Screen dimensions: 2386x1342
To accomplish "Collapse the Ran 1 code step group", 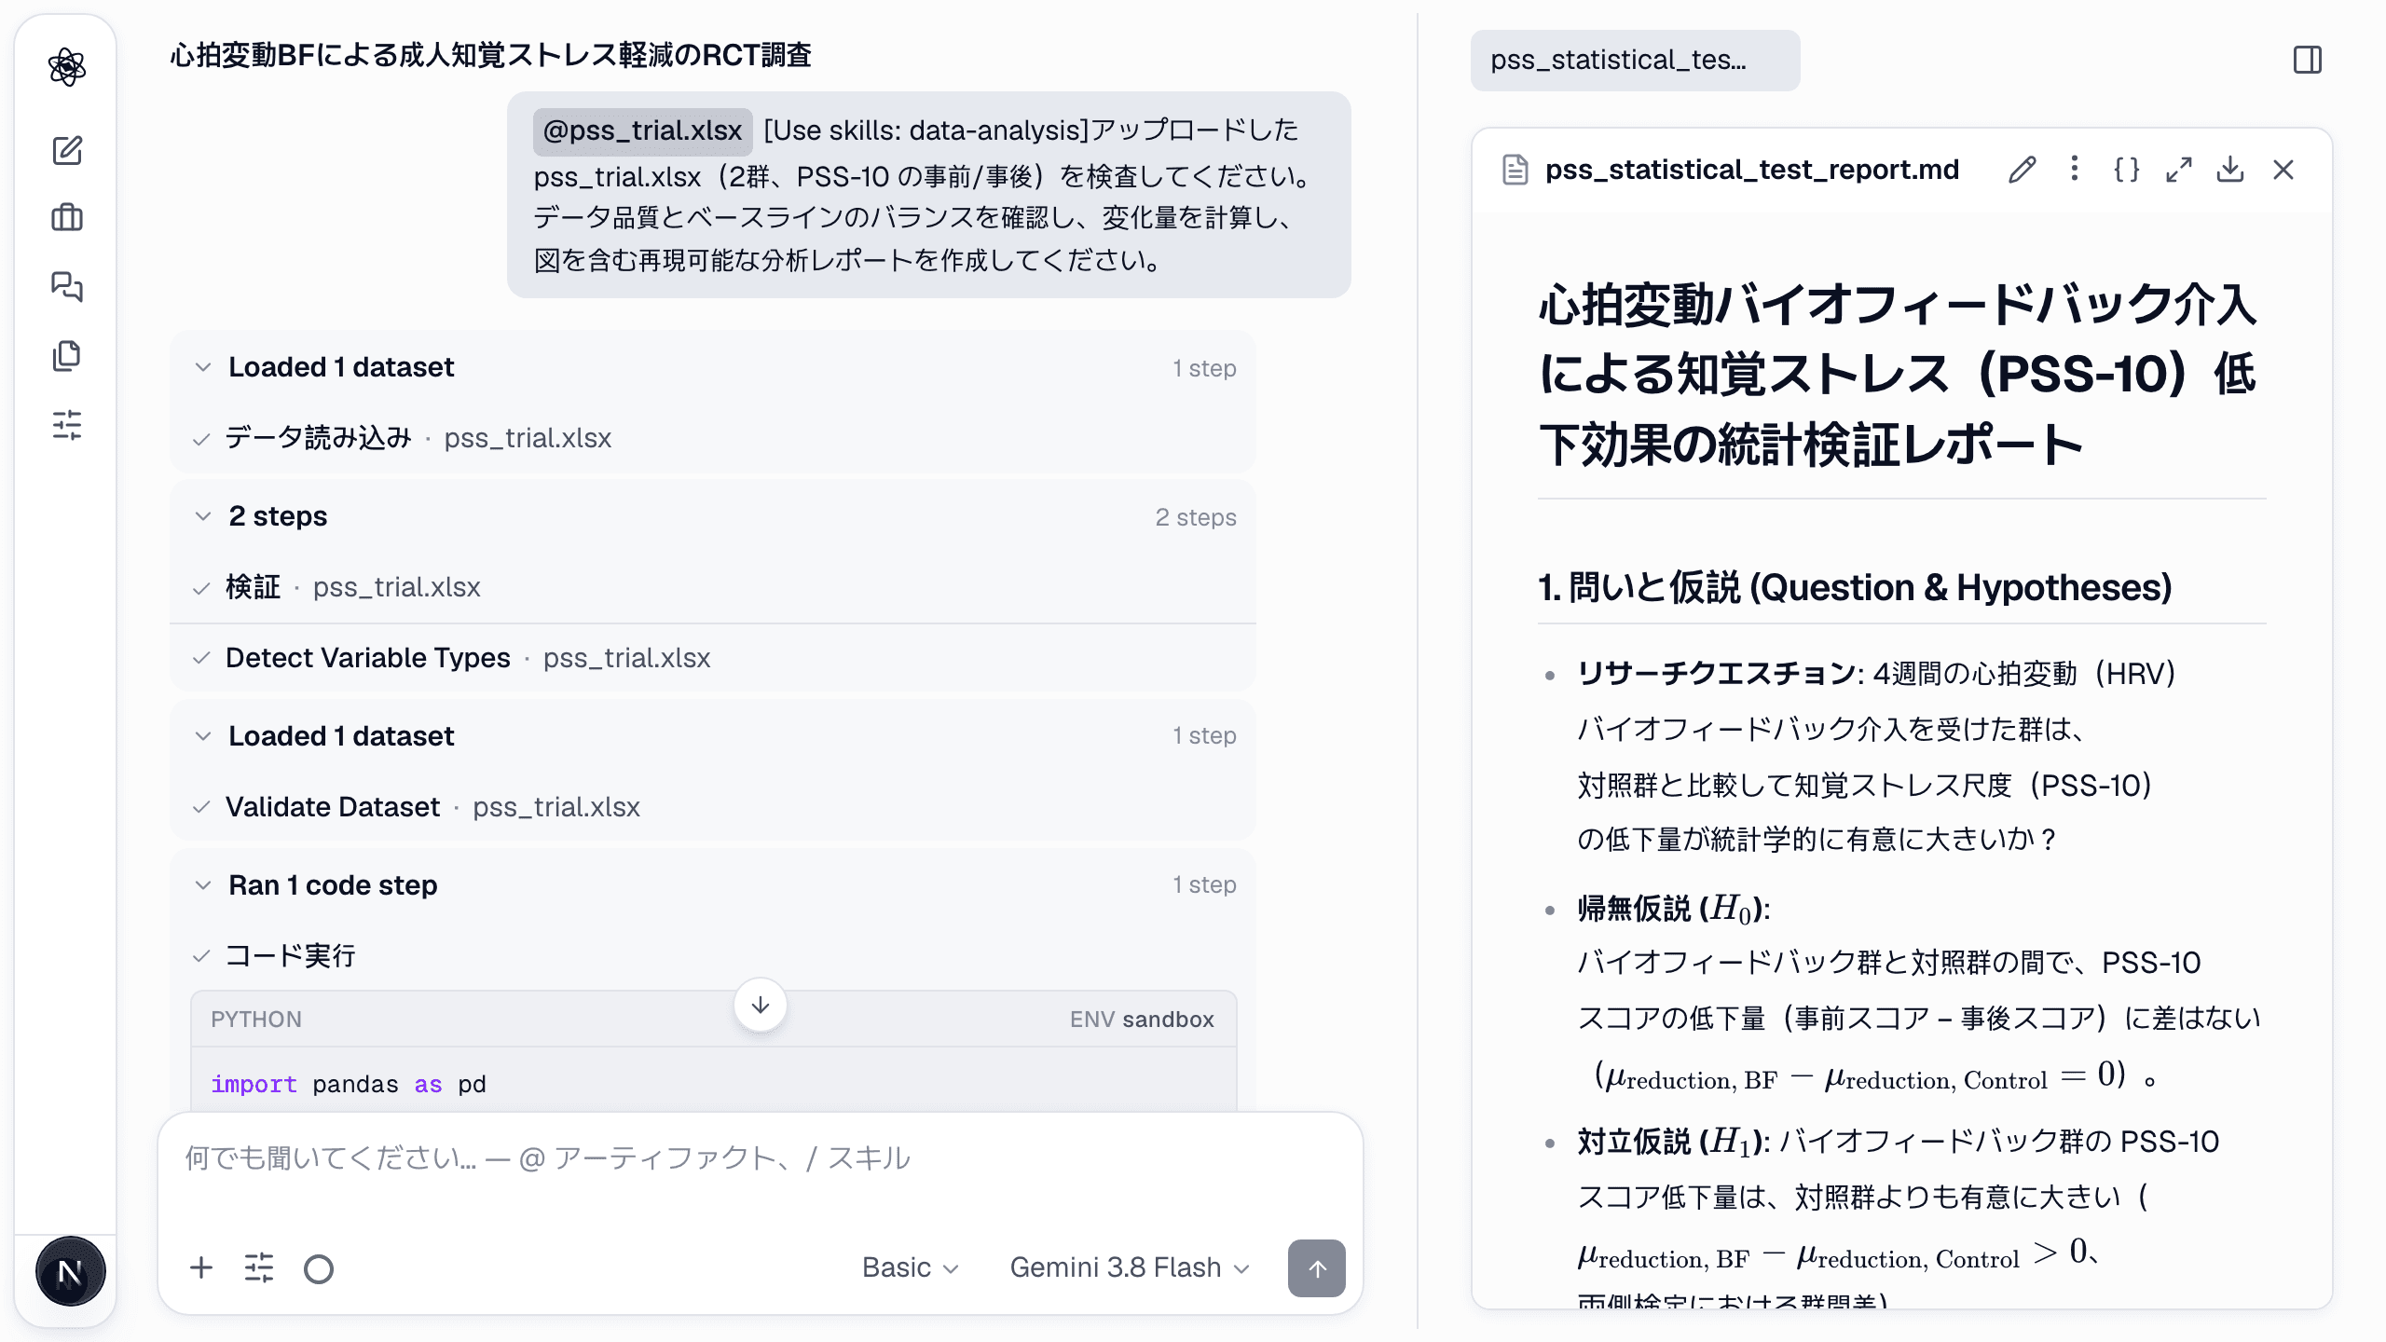I will [x=203, y=885].
